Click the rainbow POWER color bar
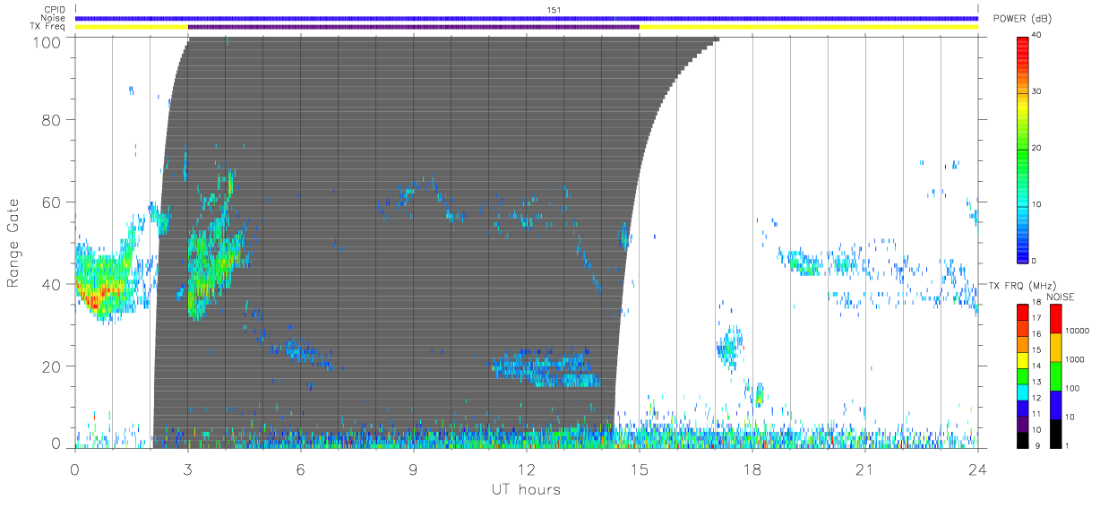Screen dimensions: 1100x508 point(1023,149)
